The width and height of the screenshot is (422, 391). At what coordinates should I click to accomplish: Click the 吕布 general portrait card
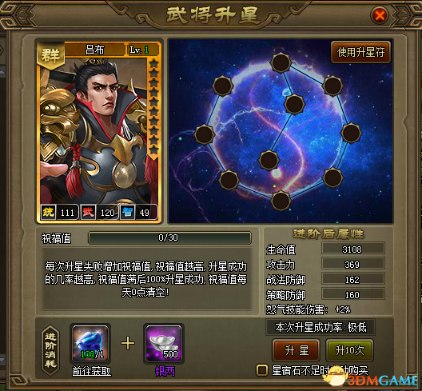point(99,131)
